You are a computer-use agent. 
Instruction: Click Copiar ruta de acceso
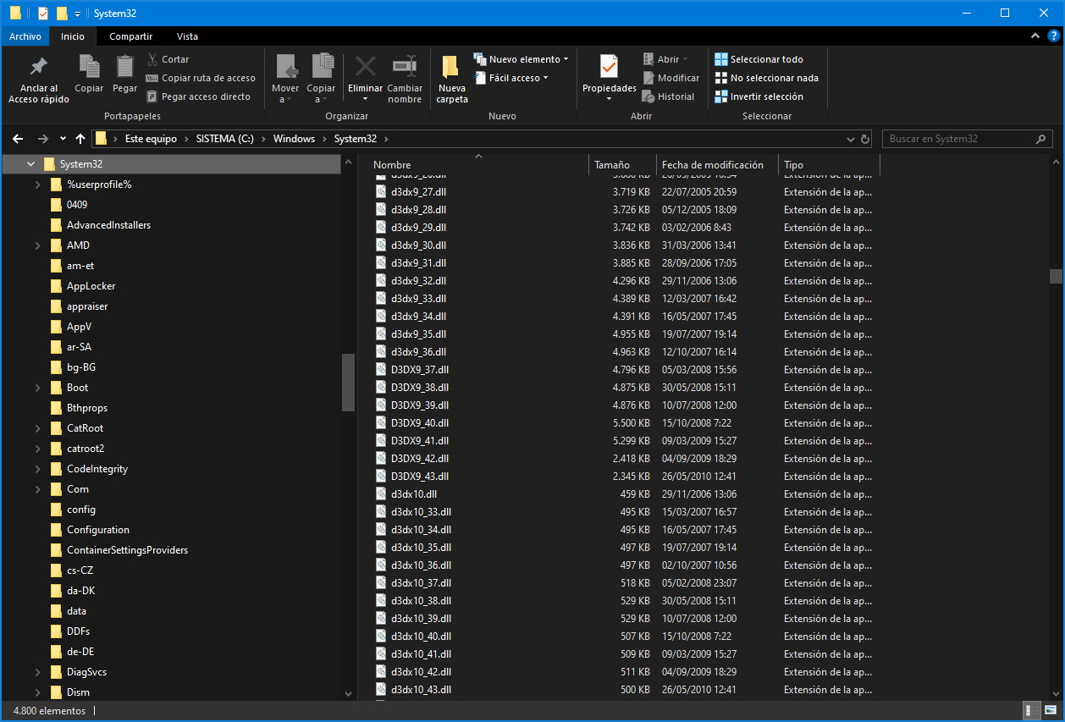pyautogui.click(x=201, y=78)
